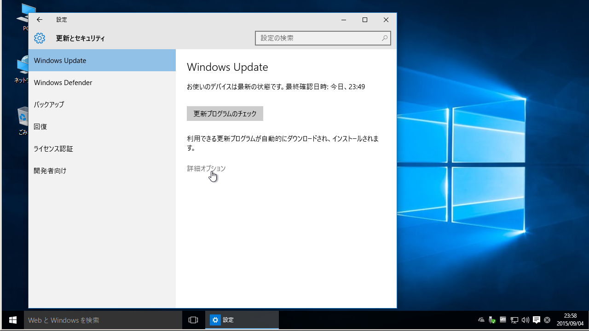Close the 設定 window
Screen dimensions: 589x331
(x=386, y=20)
